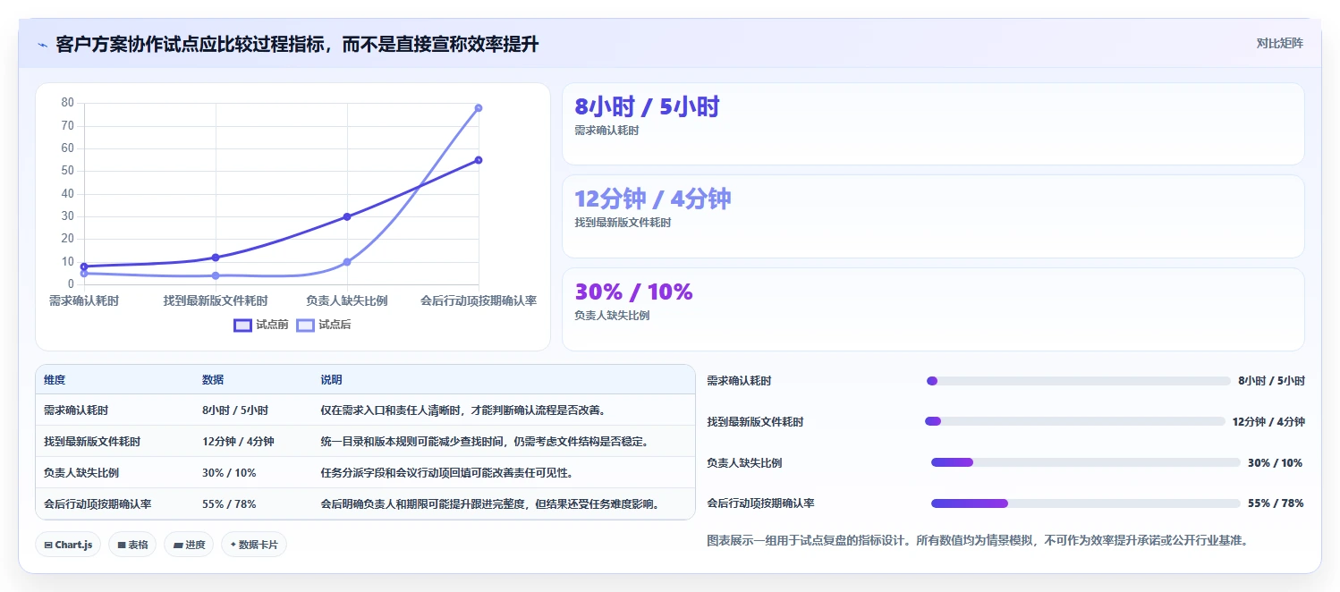Click the page title 客户方案协作试点

point(297,44)
